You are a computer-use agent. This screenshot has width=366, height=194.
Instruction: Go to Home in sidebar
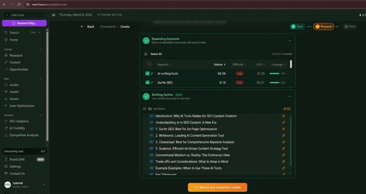pos(14,40)
